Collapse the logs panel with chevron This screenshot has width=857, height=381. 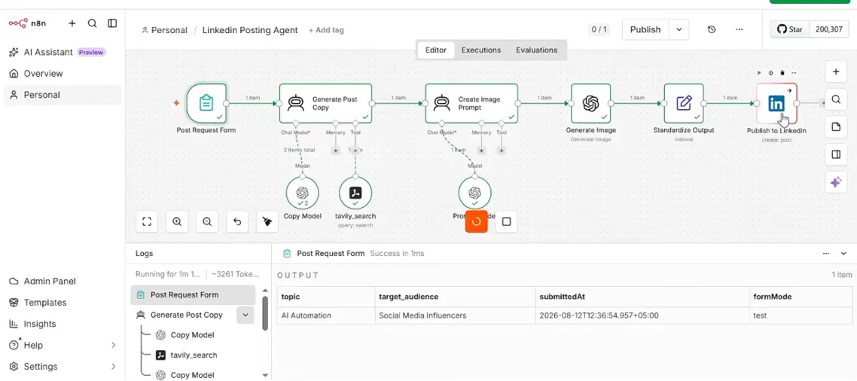coord(843,253)
